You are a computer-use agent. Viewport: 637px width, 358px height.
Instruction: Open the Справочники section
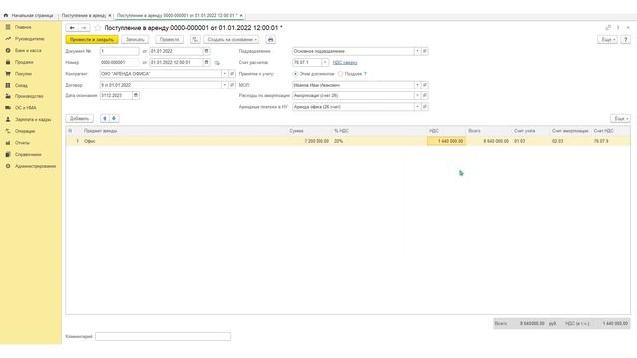click(28, 155)
